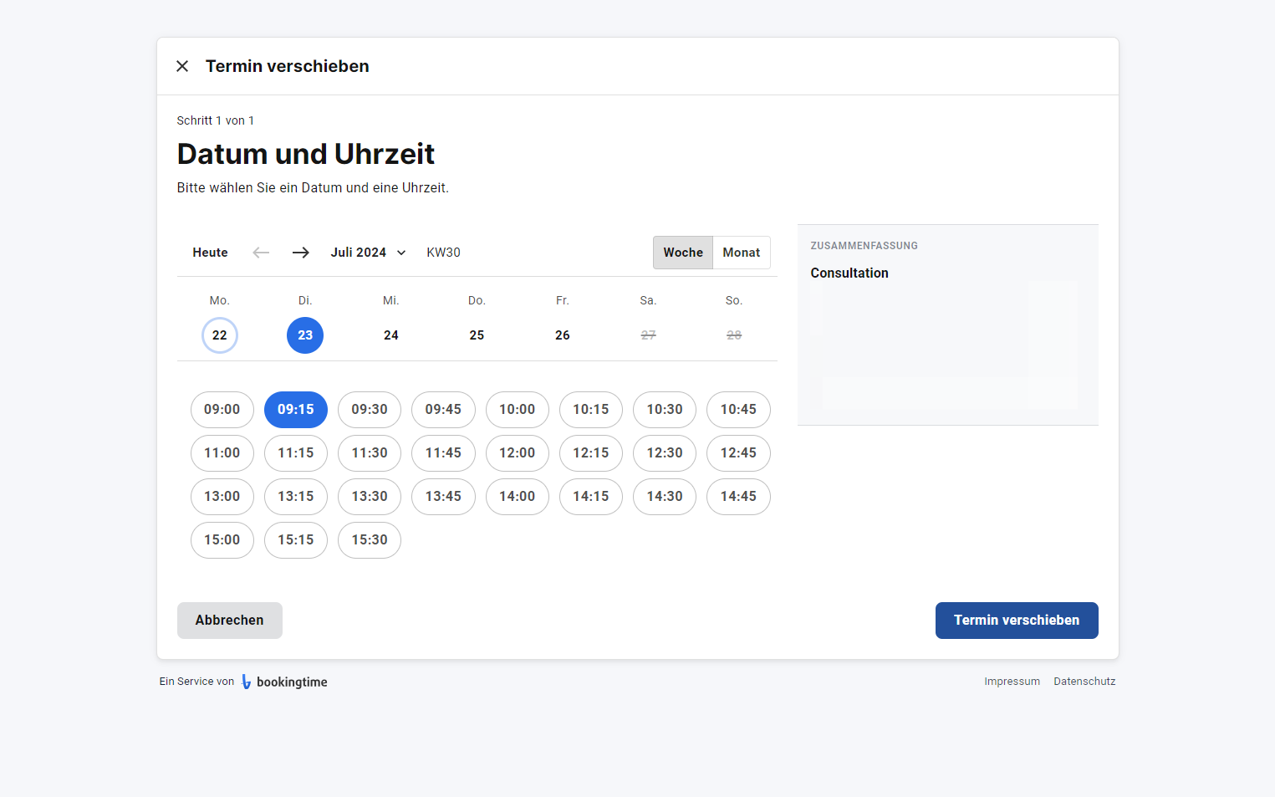This screenshot has width=1275, height=797.
Task: Open the Impressum link
Action: pos(1012,682)
